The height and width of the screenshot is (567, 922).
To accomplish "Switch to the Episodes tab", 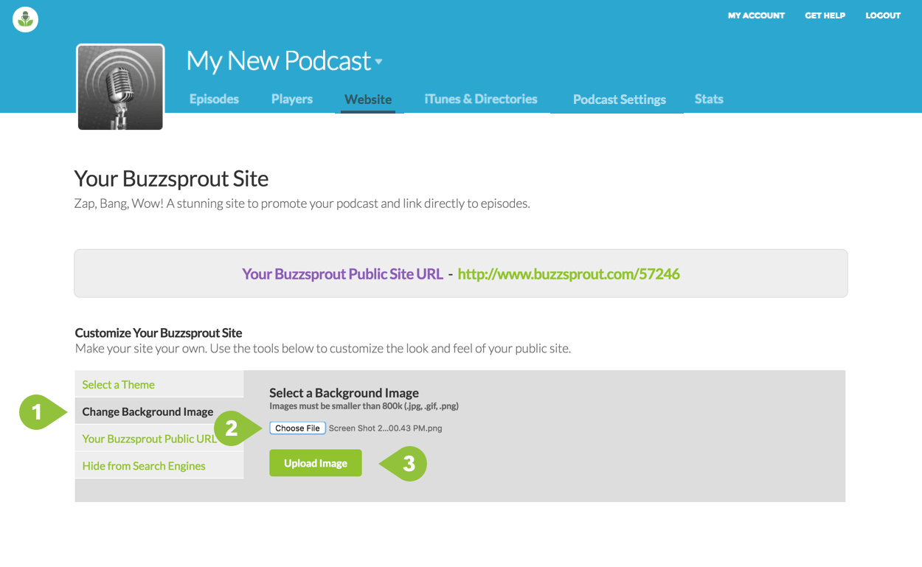I will (214, 99).
